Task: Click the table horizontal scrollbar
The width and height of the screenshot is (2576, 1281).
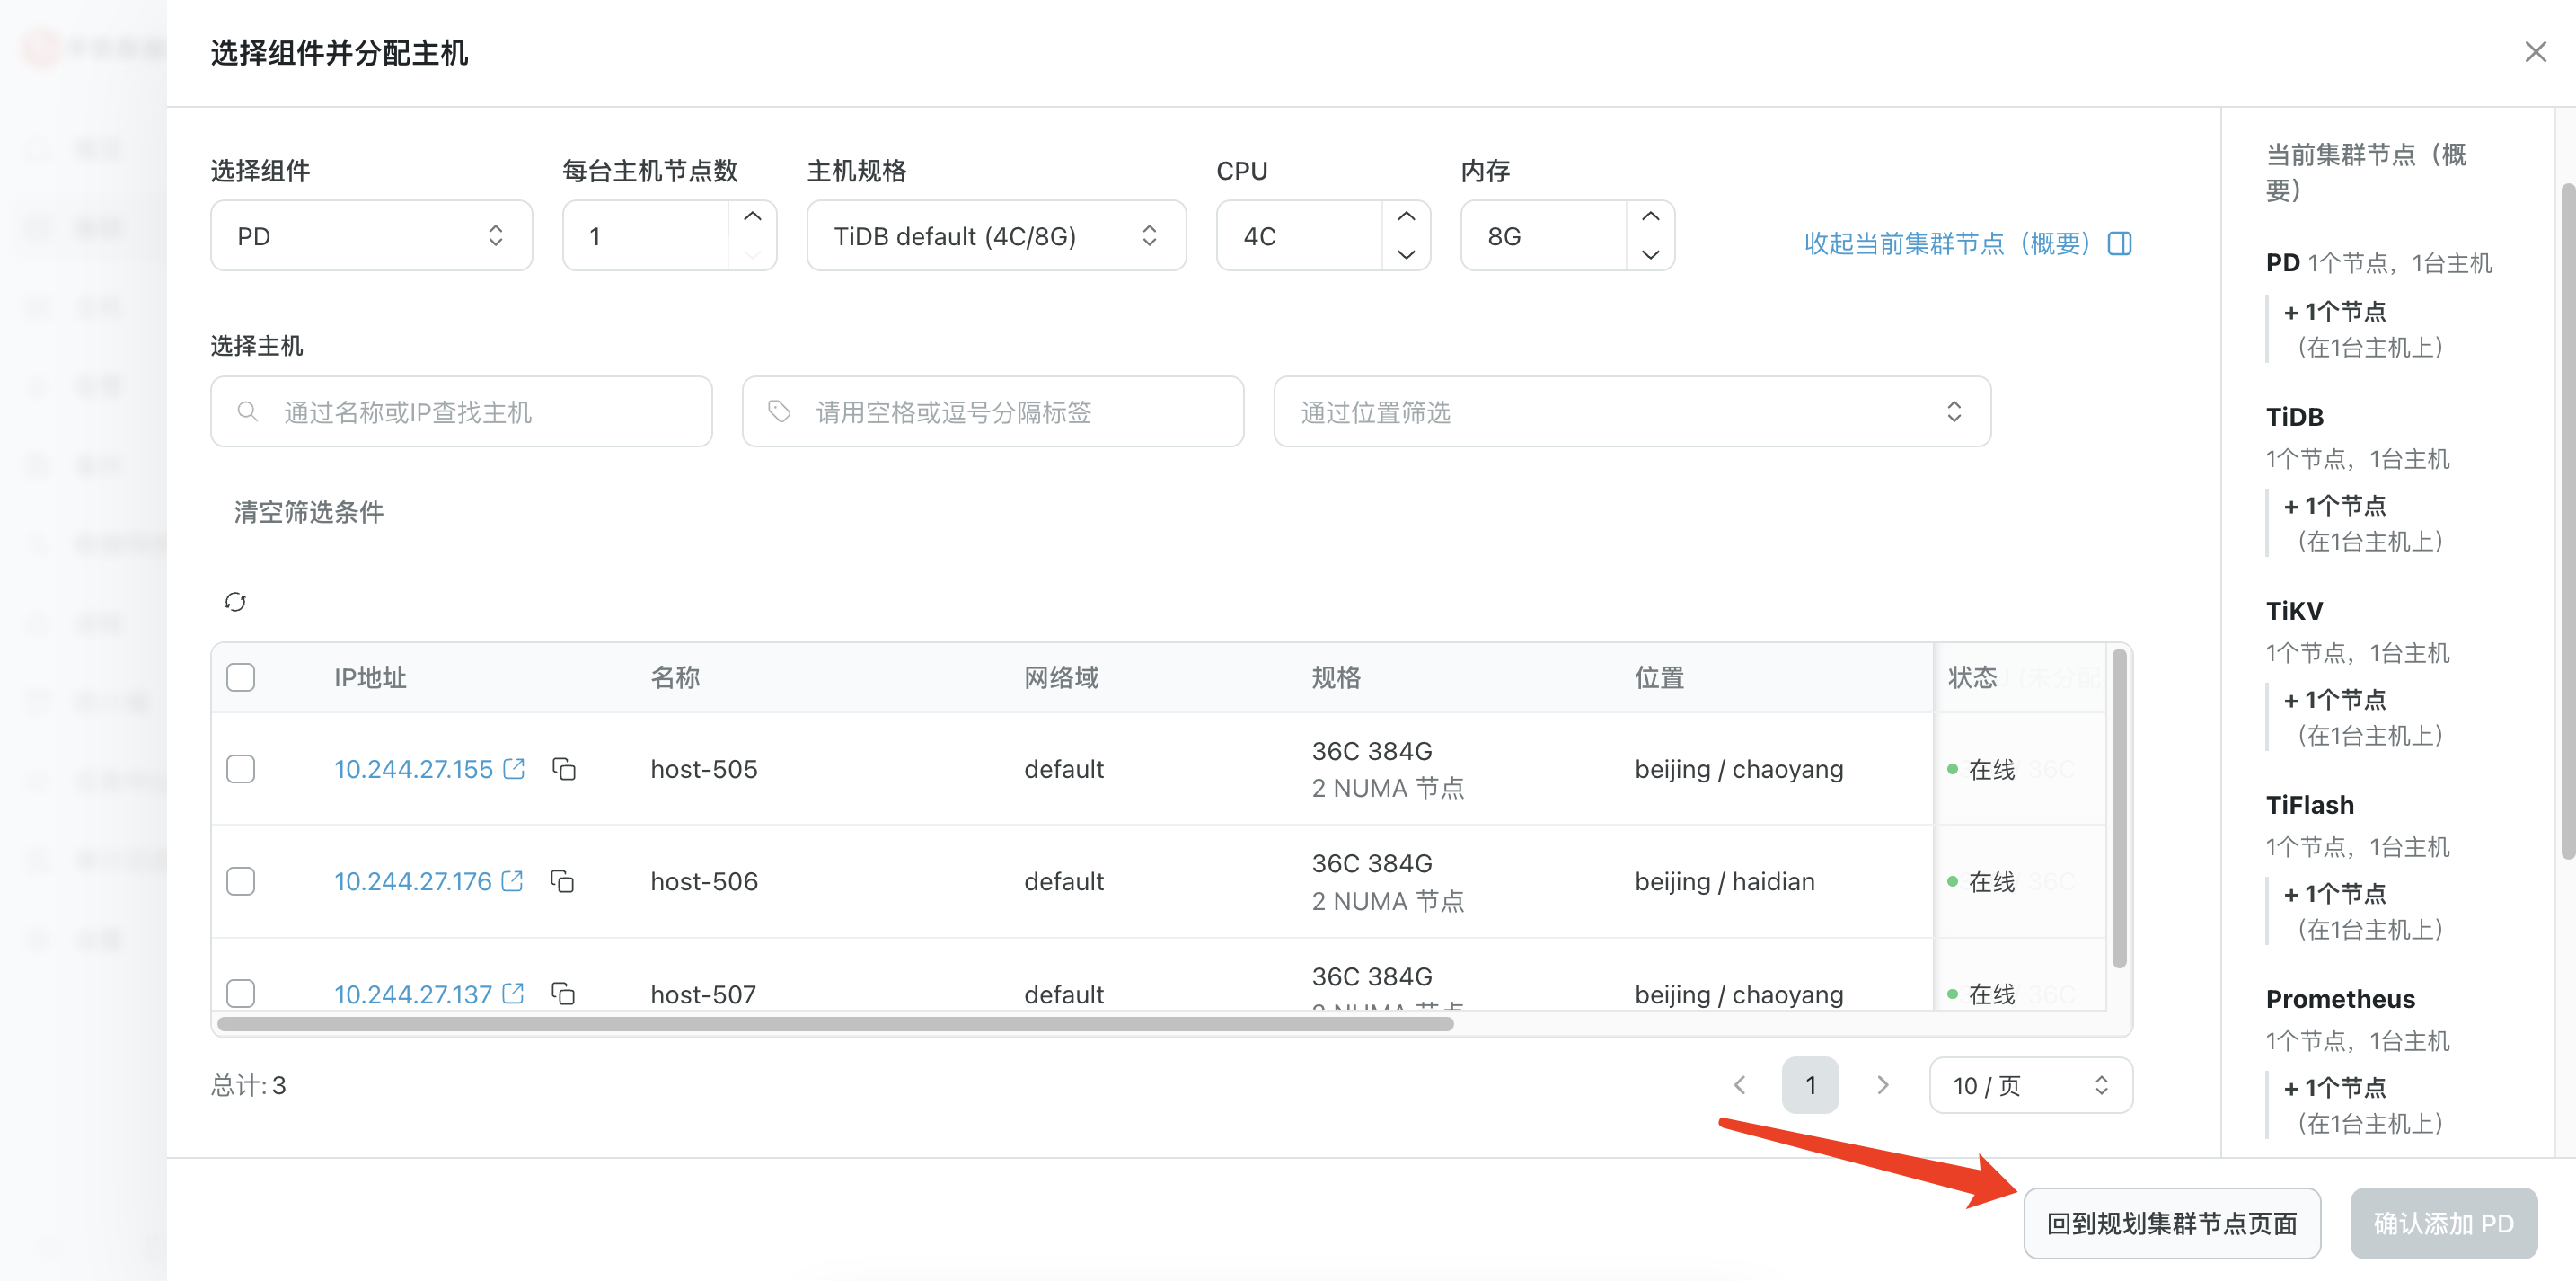Action: pyautogui.click(x=835, y=1024)
